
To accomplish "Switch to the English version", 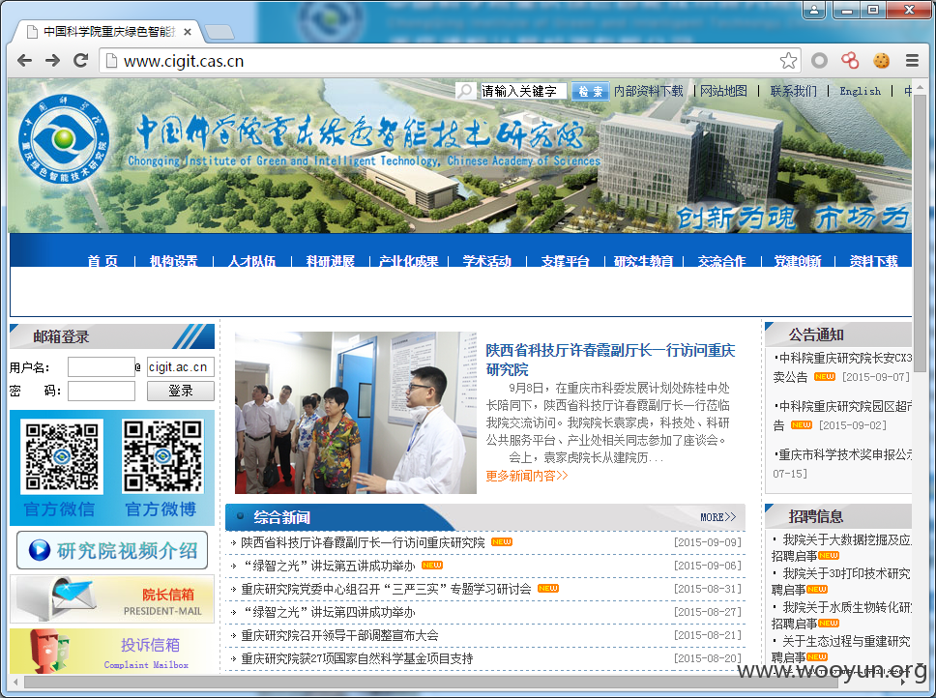I will point(860,91).
